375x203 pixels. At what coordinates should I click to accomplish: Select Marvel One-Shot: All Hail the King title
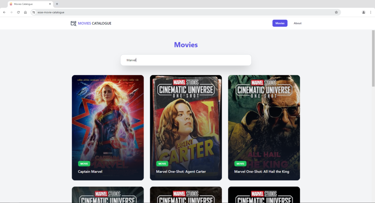point(261,172)
